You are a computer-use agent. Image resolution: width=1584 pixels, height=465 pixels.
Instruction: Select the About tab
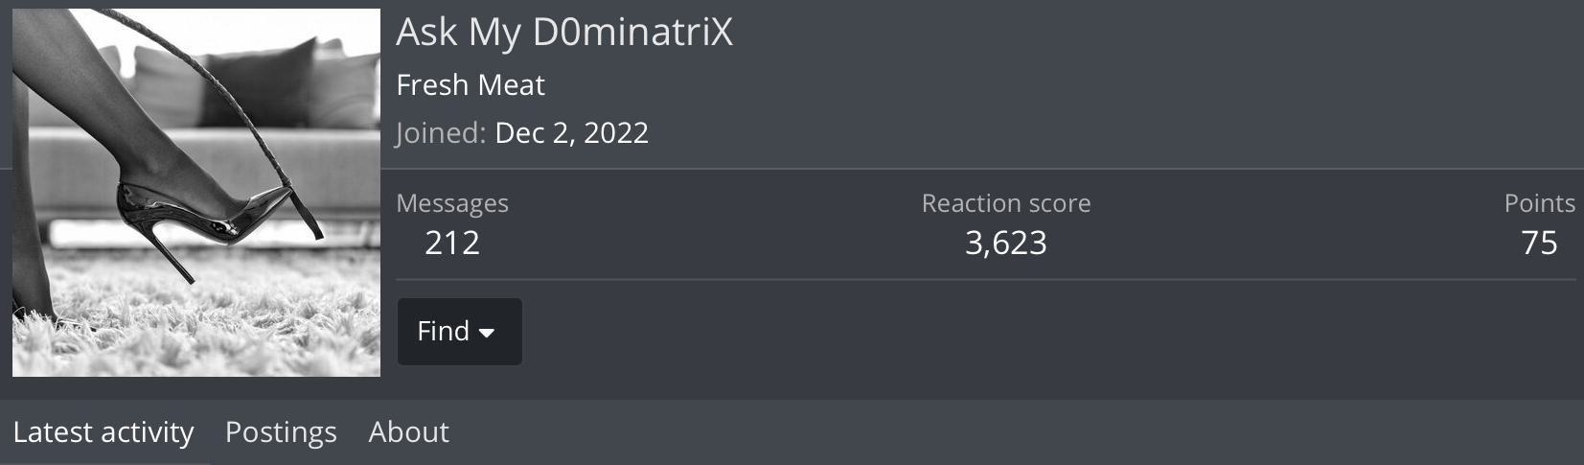coord(408,432)
